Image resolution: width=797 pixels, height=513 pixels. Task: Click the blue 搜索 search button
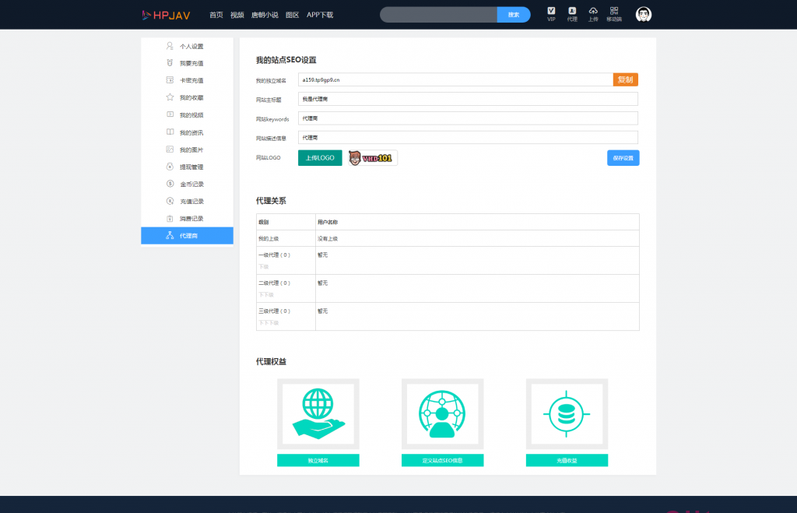[514, 15]
